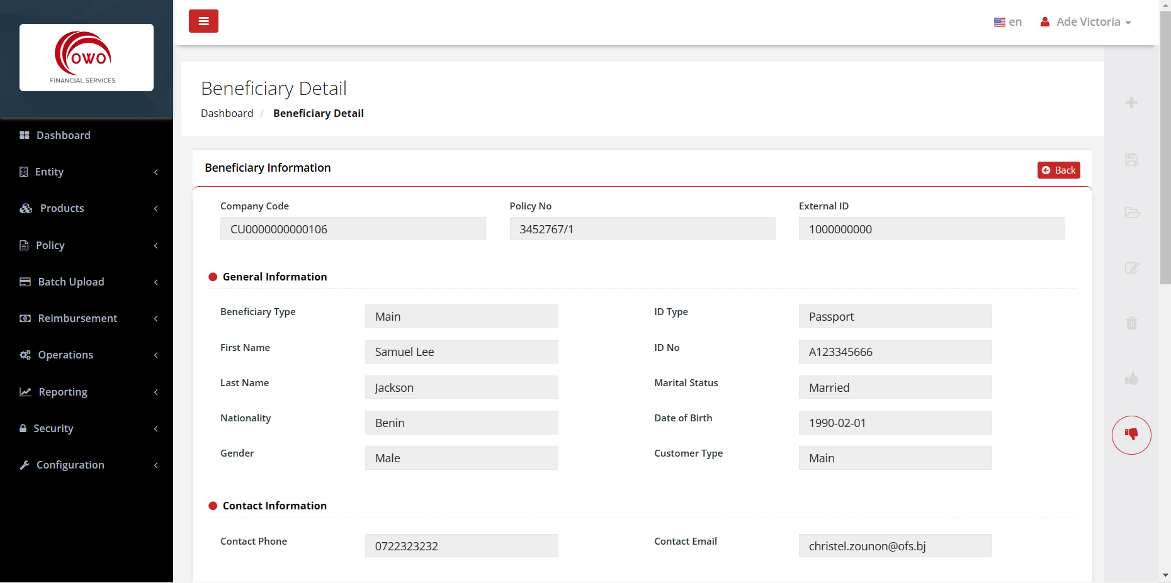Expand the Security menu chevron
Viewport: 1171px width, 583px height.
click(x=156, y=428)
